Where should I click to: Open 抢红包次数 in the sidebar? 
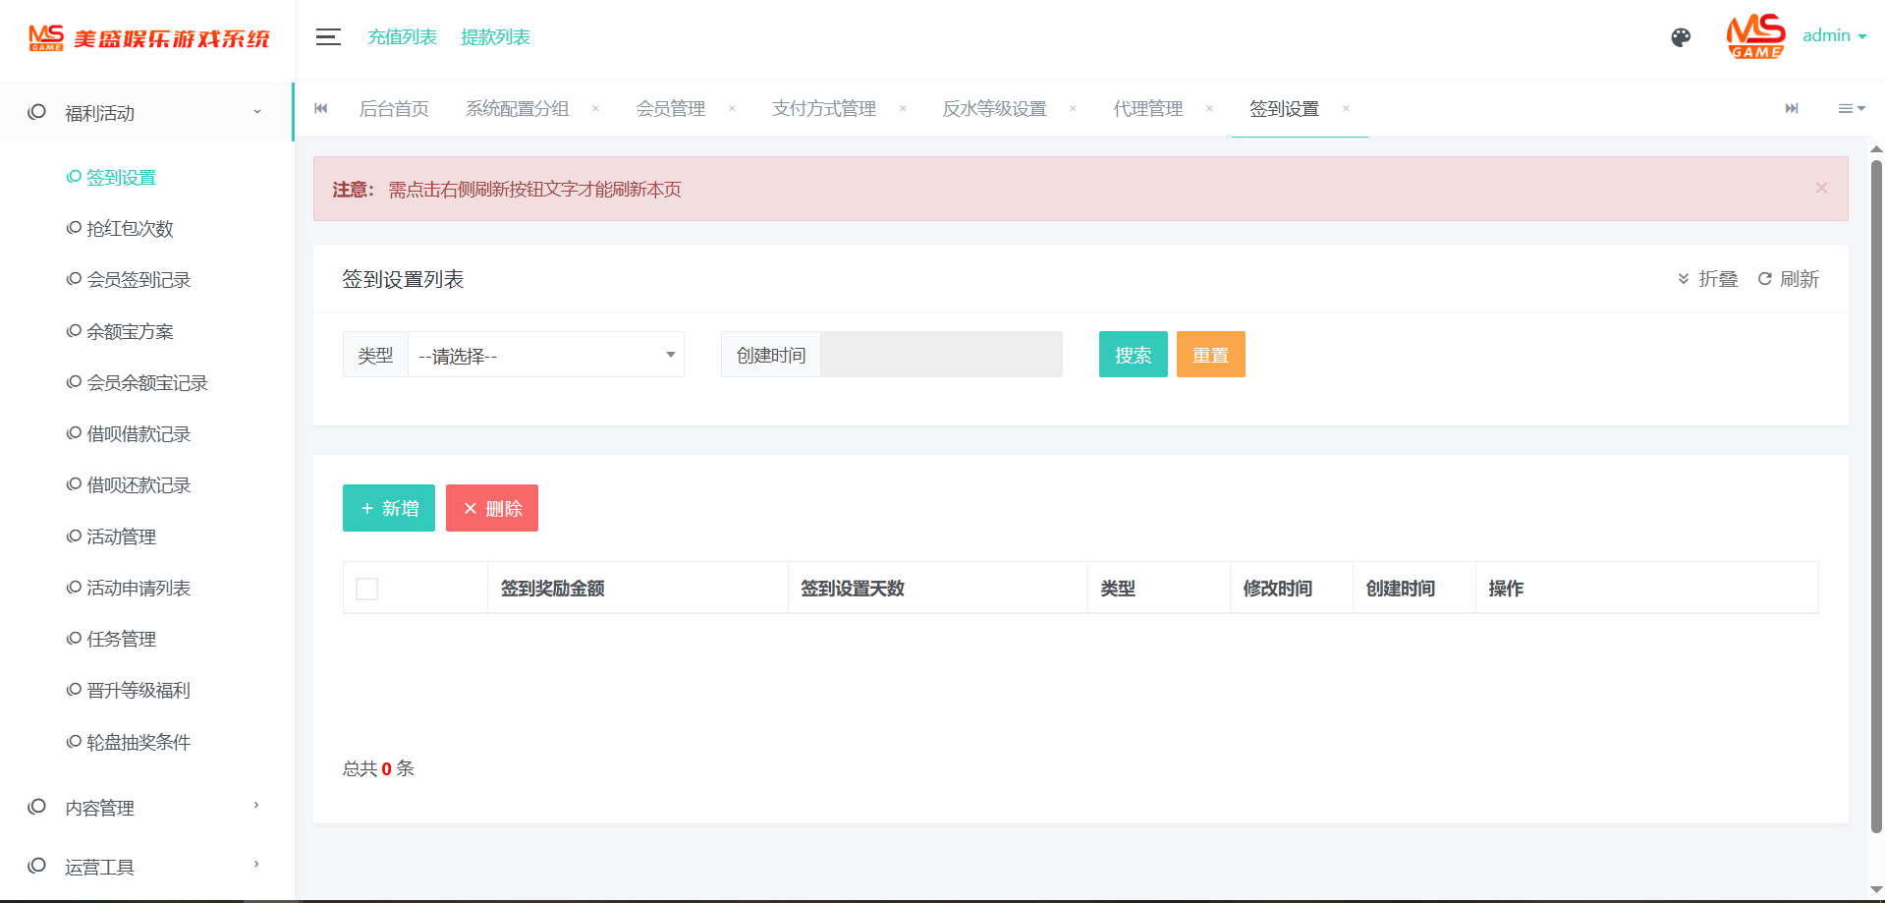[x=130, y=229]
